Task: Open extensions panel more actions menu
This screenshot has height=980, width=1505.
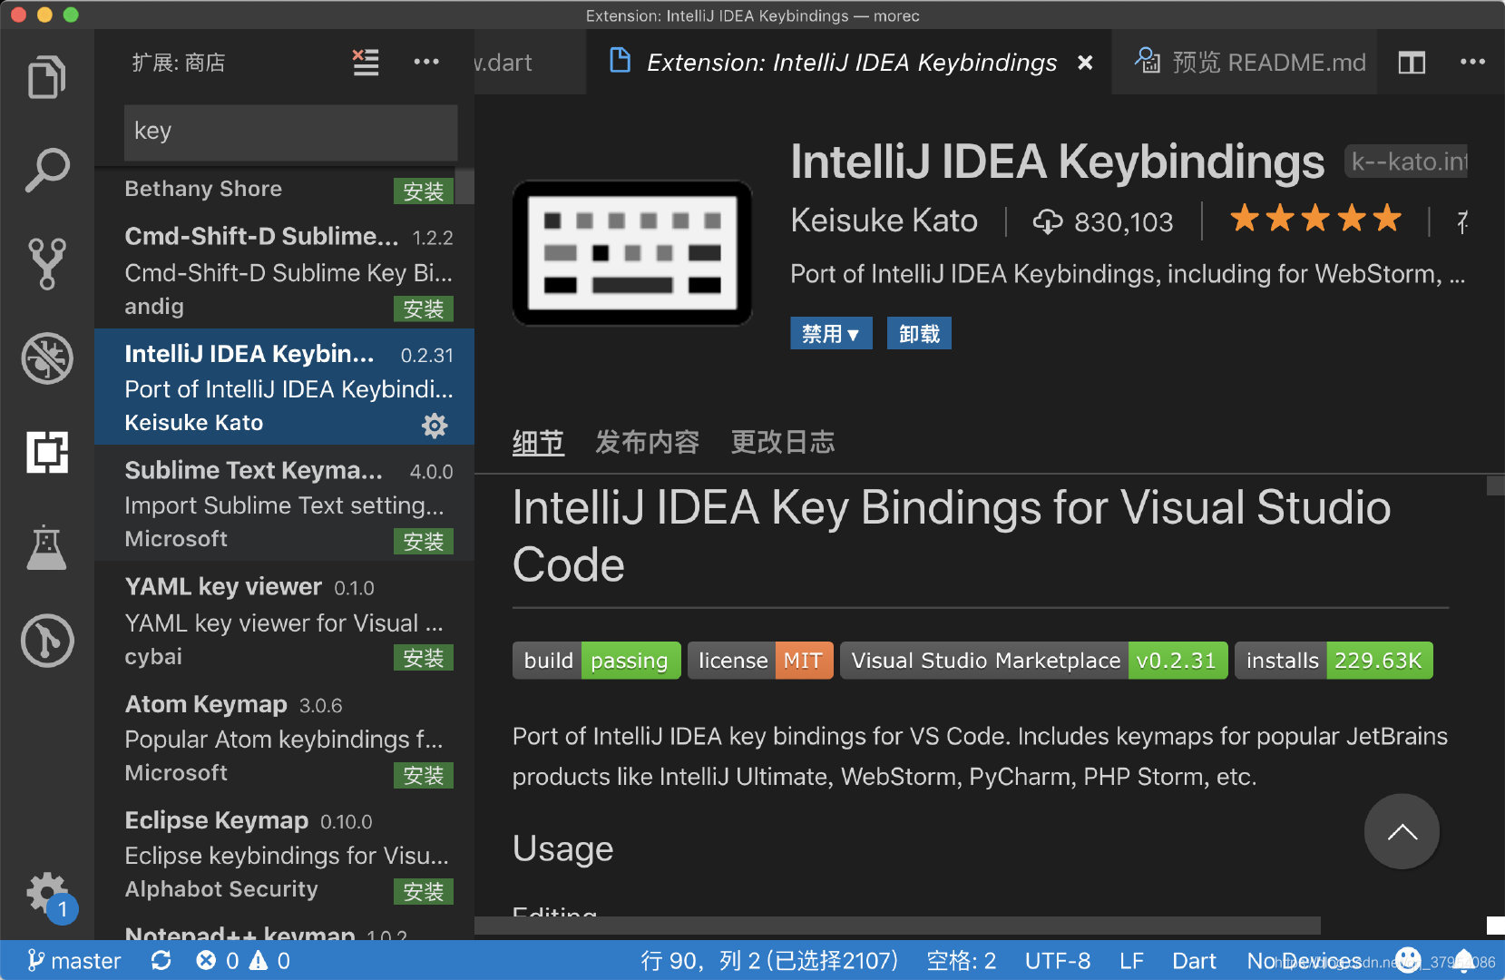Action: click(426, 62)
